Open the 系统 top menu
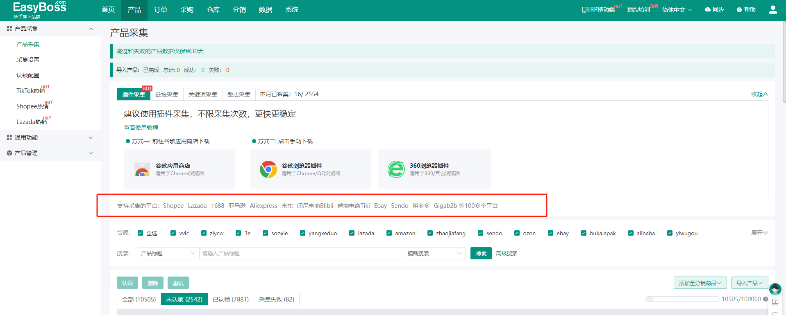786x315 pixels. [x=292, y=10]
